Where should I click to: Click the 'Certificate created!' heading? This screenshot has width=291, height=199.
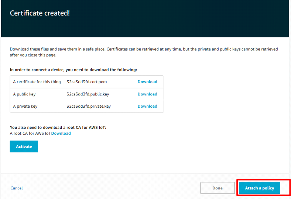tap(40, 13)
